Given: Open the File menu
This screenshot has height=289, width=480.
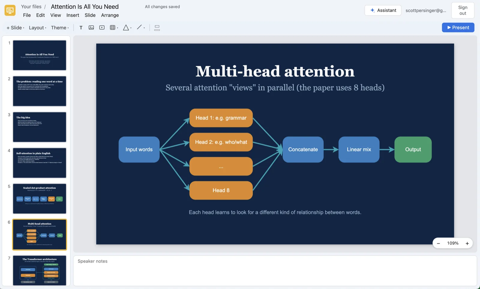Looking at the screenshot, I should tap(27, 15).
